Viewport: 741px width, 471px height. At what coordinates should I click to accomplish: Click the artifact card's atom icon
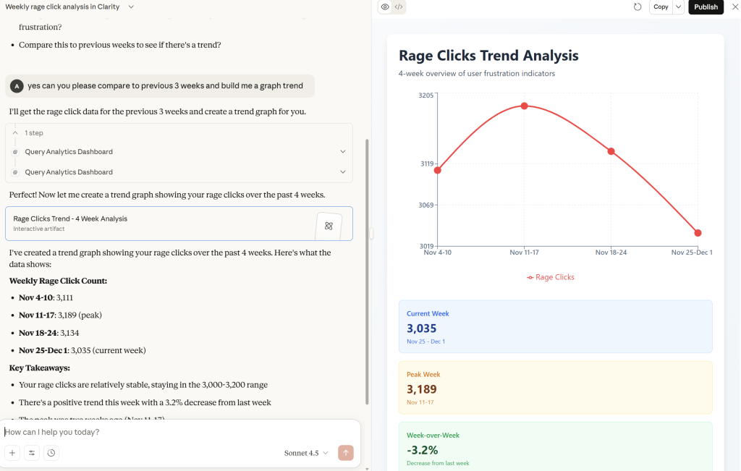pyautogui.click(x=329, y=226)
